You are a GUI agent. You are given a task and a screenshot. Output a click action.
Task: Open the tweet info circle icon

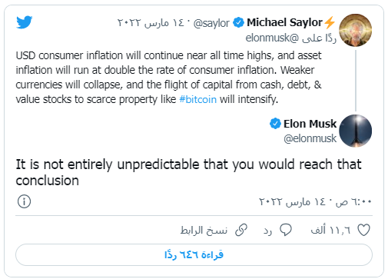click(24, 201)
